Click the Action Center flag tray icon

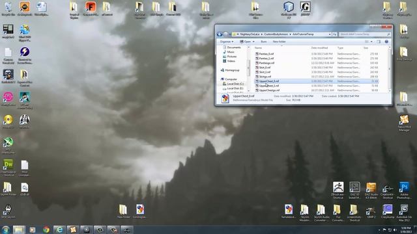coord(384,229)
